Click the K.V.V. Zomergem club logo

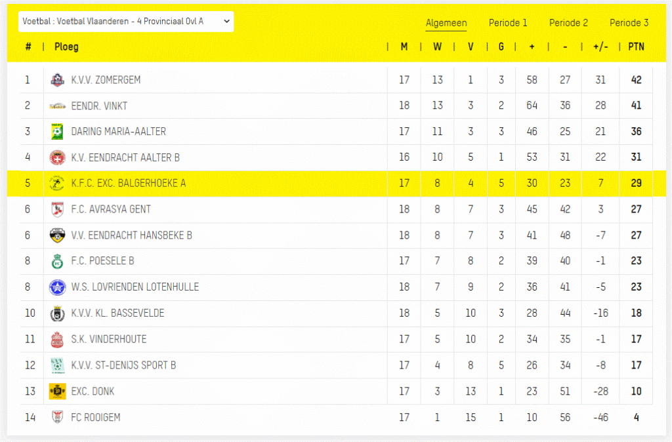tap(58, 80)
